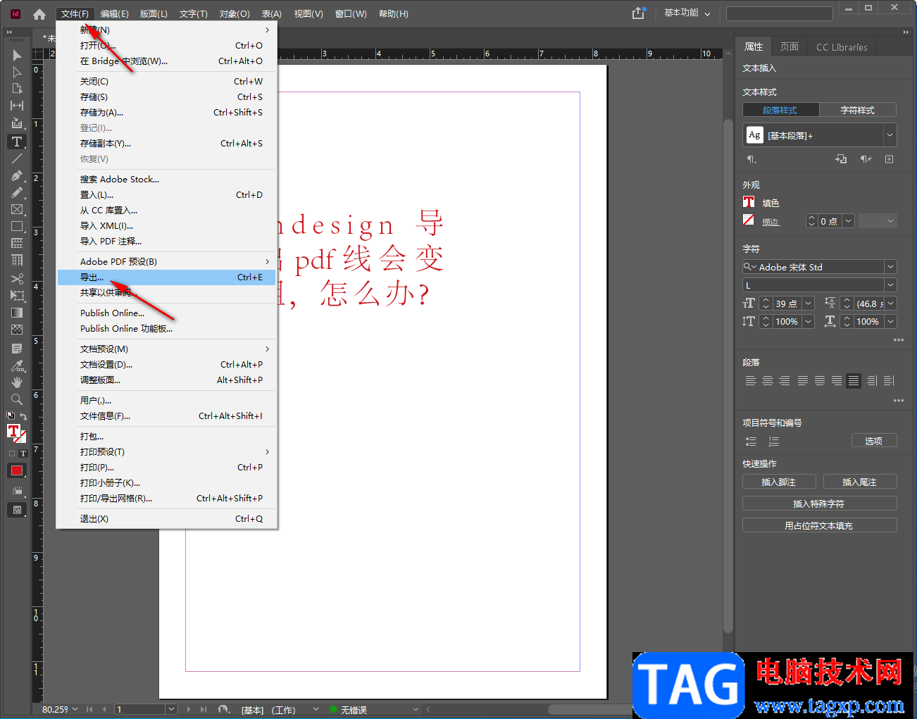Select the Pencil tool
The width and height of the screenshot is (917, 719).
(17, 192)
